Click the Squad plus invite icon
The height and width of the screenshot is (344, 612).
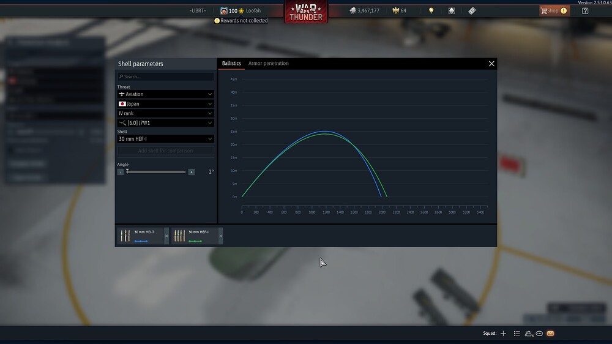pos(503,334)
